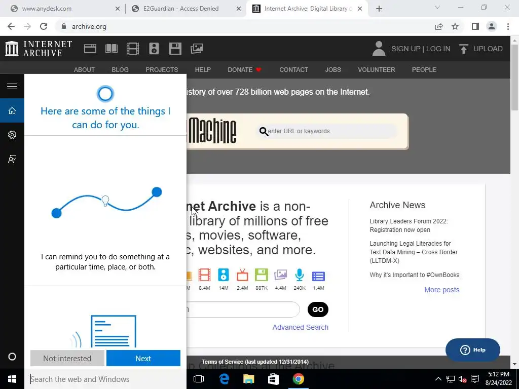Open the Texts book icon in Archive header

click(x=112, y=49)
